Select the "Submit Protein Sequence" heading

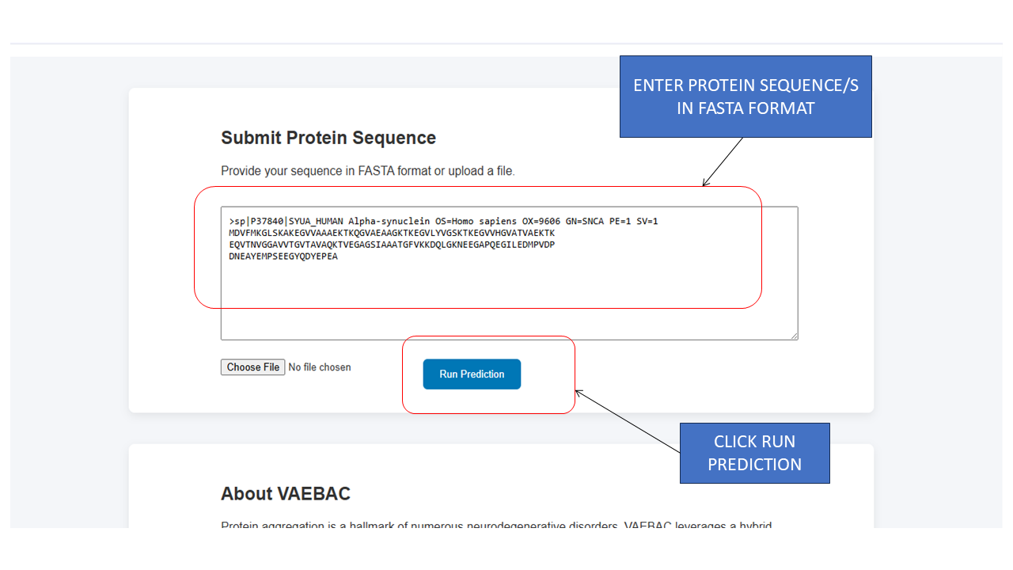(x=328, y=138)
